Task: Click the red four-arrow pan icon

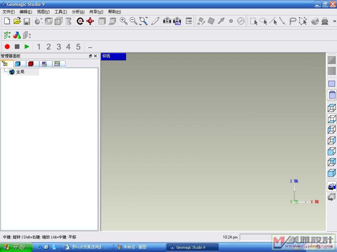Action: click(90, 21)
